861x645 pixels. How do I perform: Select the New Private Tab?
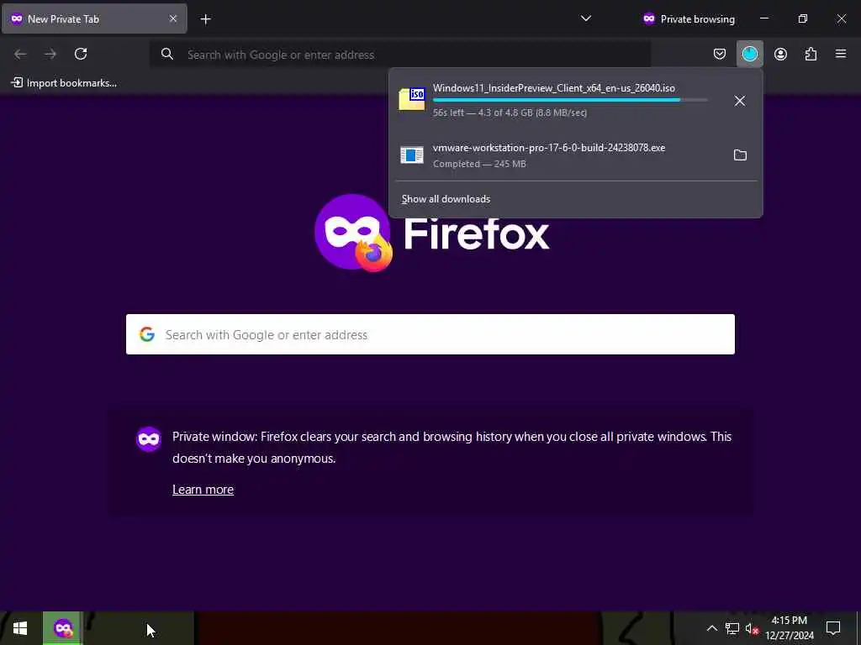coord(94,18)
